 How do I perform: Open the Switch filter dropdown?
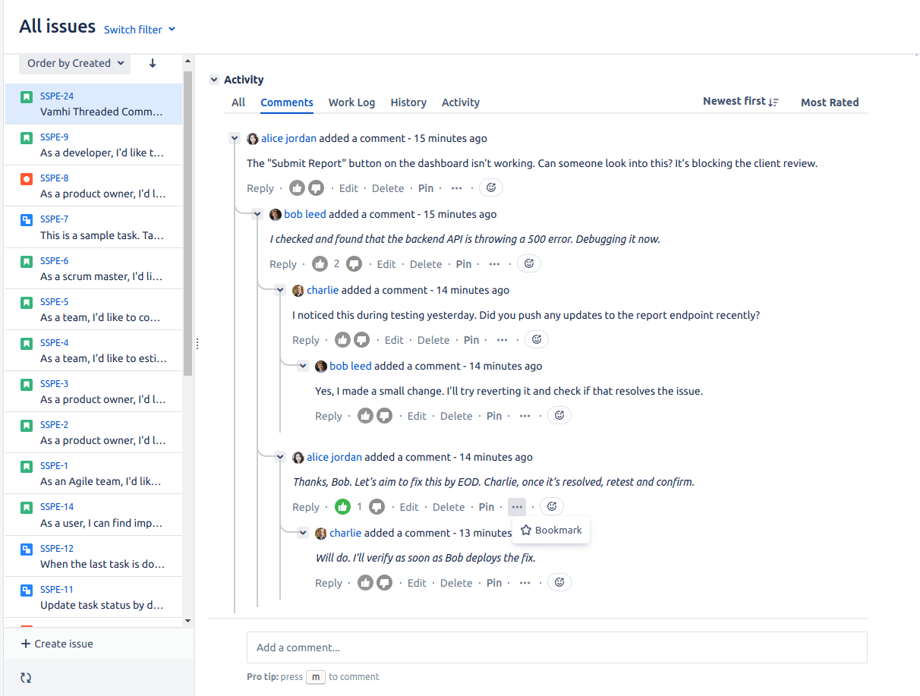[140, 30]
